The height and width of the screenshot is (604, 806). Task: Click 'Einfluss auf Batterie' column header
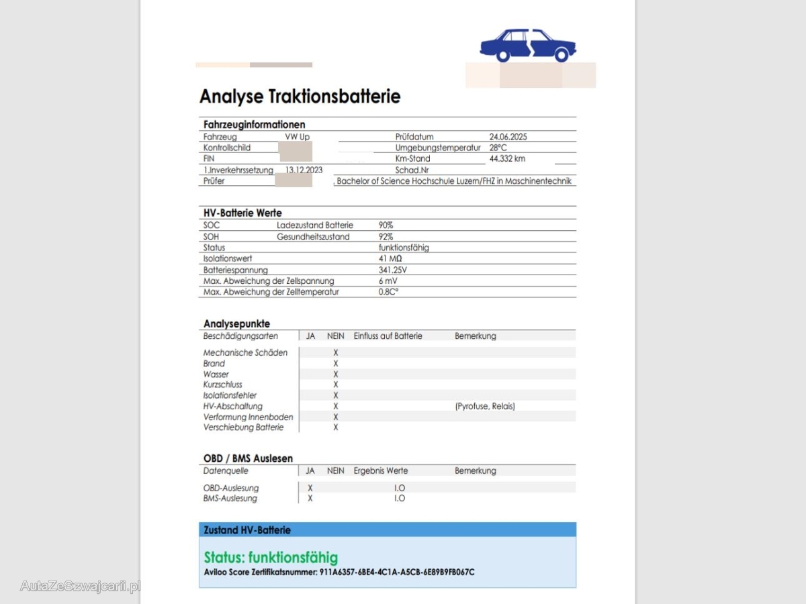[388, 336]
